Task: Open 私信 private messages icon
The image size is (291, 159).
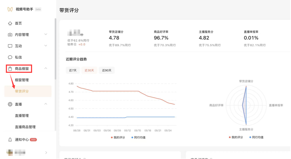Action: [9, 57]
